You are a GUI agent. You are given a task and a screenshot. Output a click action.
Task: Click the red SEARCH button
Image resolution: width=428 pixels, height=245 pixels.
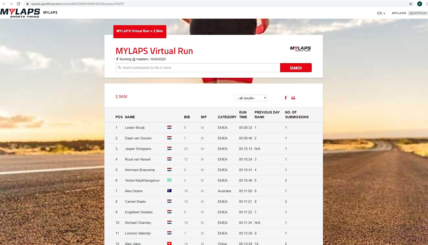pyautogui.click(x=295, y=68)
